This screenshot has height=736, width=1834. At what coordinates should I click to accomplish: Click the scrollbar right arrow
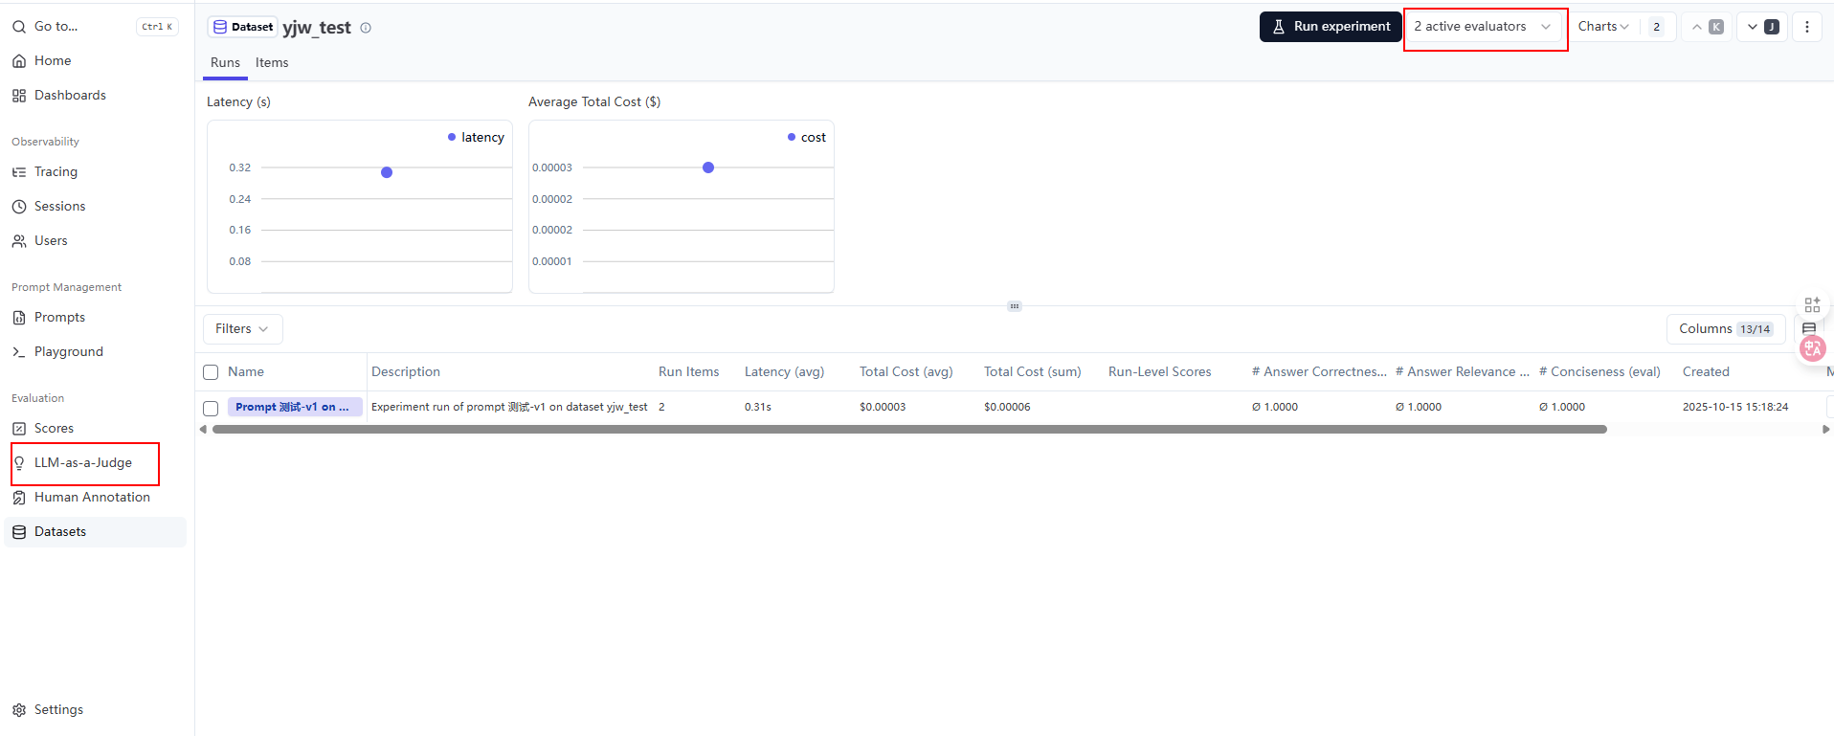click(x=1826, y=430)
